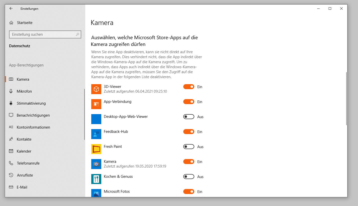Enable Kochen & Genuss camera toggle

(189, 177)
